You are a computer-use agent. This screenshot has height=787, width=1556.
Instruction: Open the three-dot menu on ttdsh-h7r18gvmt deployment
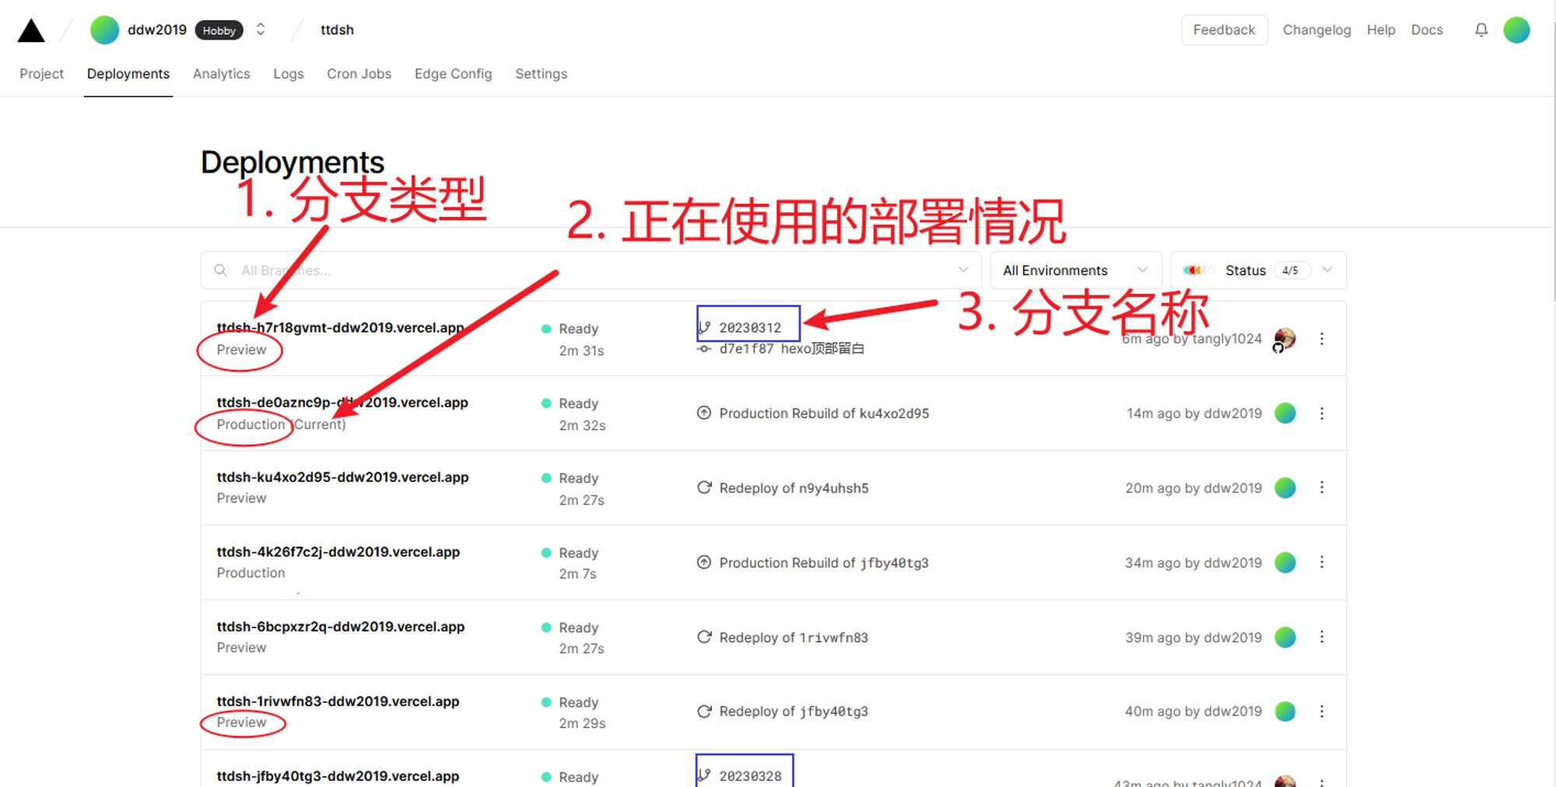pyautogui.click(x=1323, y=338)
